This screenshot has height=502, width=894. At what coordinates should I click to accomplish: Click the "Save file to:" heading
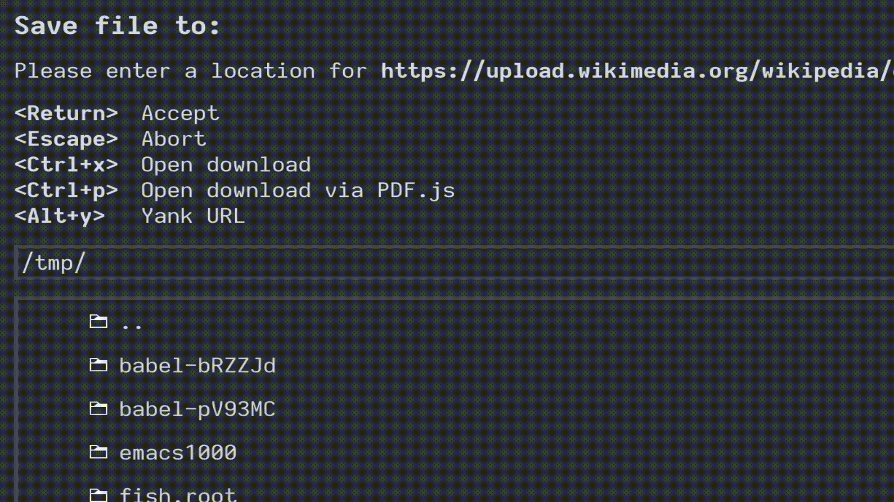116,26
